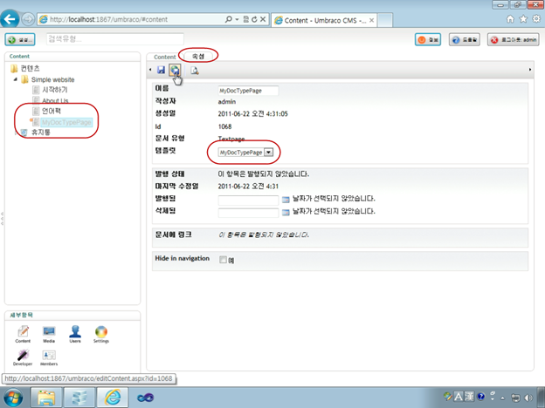Click the browser Home icon
This screenshot has height=408, width=545.
(x=510, y=19)
